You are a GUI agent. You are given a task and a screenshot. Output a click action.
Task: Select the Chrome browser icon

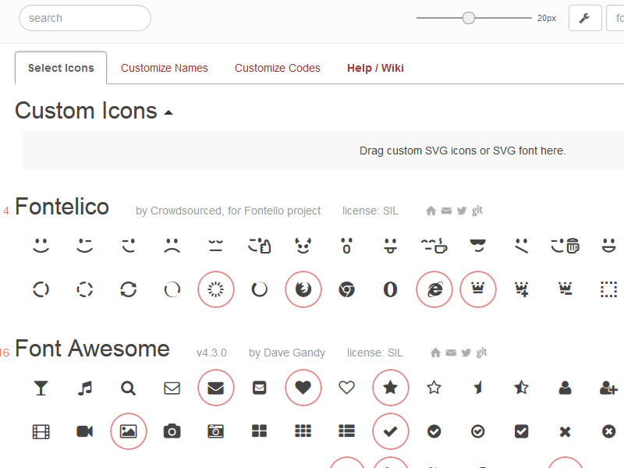click(x=347, y=290)
